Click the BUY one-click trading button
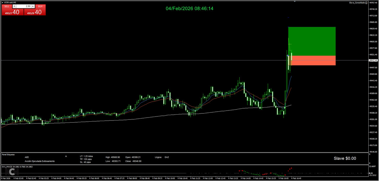The width and height of the screenshot is (379, 181). click(40, 6)
